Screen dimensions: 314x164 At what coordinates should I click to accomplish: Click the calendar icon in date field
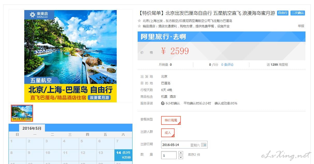click(203, 145)
